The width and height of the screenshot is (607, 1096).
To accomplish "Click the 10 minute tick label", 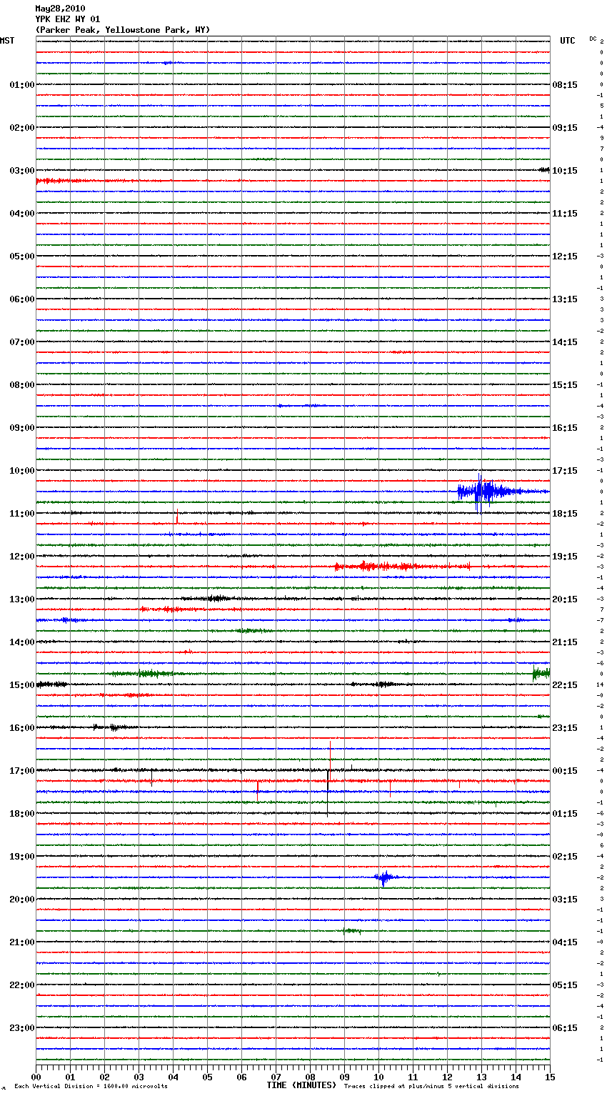I will tap(378, 1077).
